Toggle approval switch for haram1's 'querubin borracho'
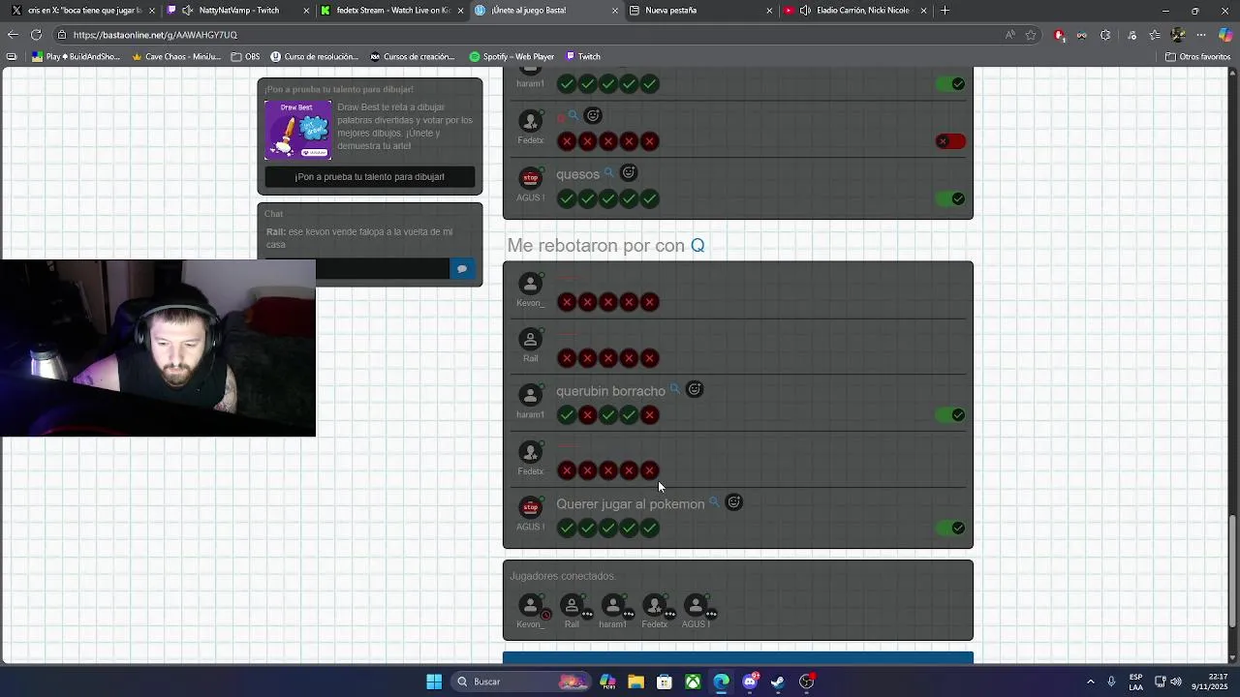Image resolution: width=1240 pixels, height=697 pixels. pyautogui.click(x=950, y=414)
